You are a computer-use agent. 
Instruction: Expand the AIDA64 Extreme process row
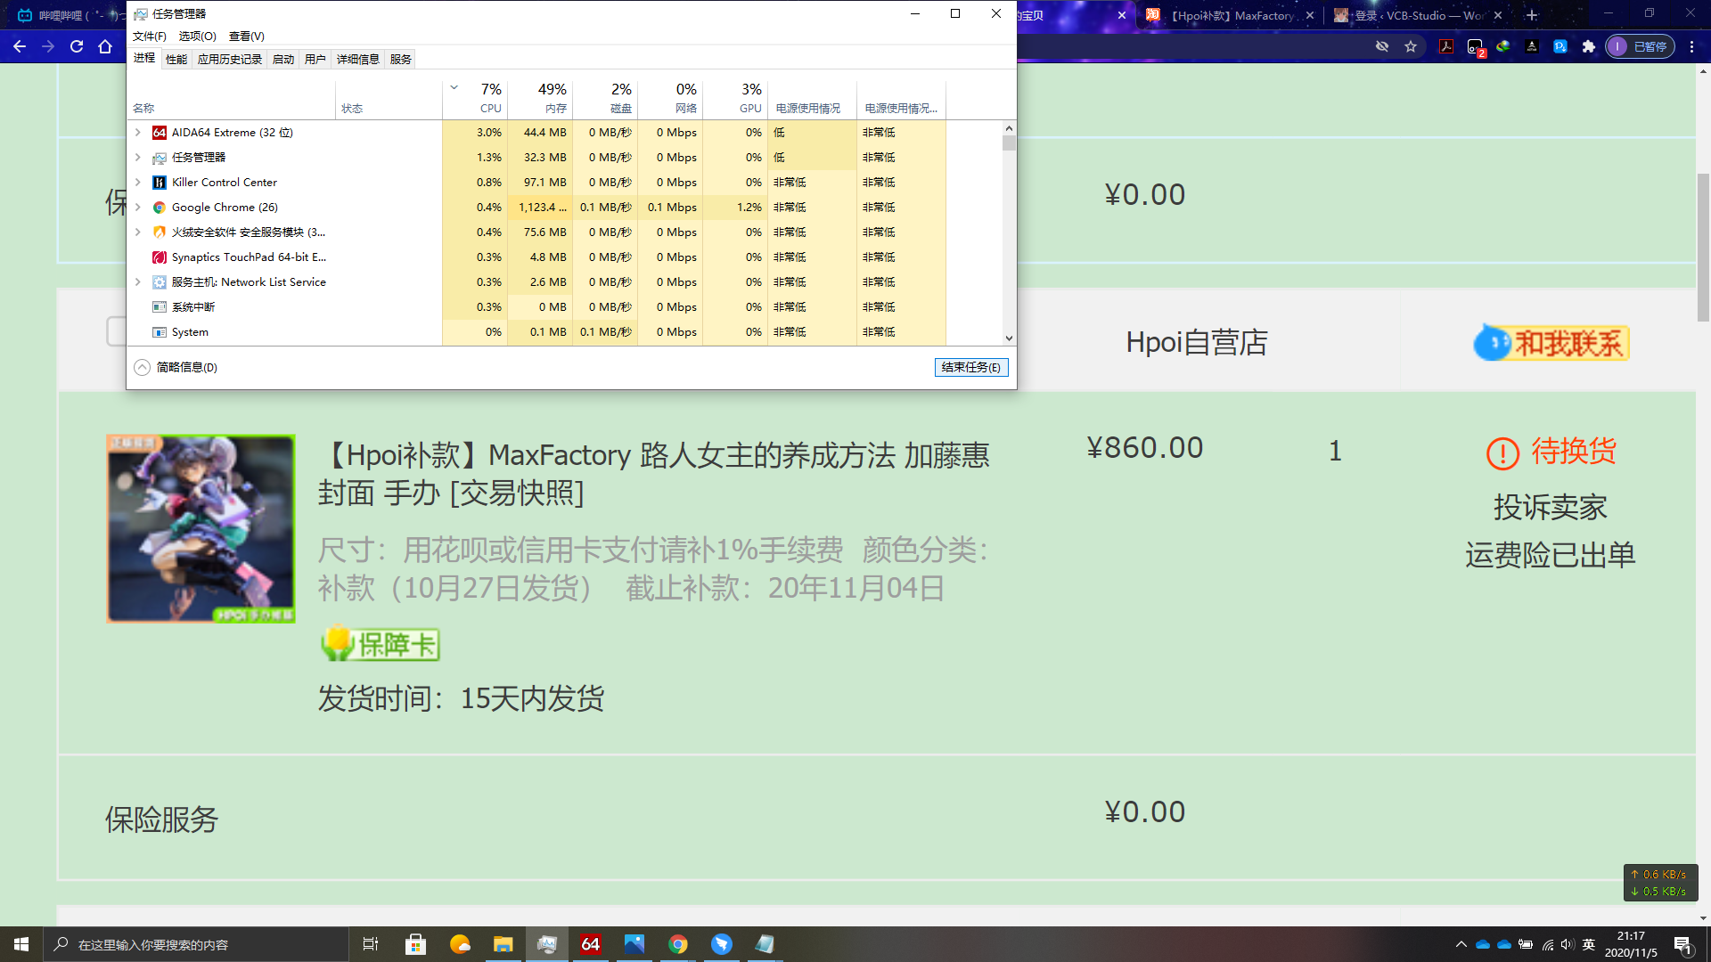[x=138, y=133]
